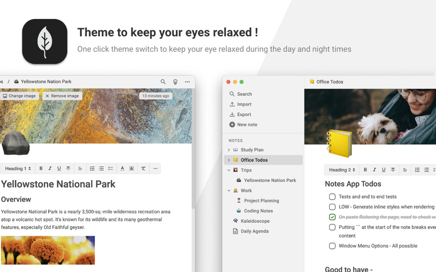Expand the Study Plan note chevron
The height and width of the screenshot is (272, 436).
[229, 150]
